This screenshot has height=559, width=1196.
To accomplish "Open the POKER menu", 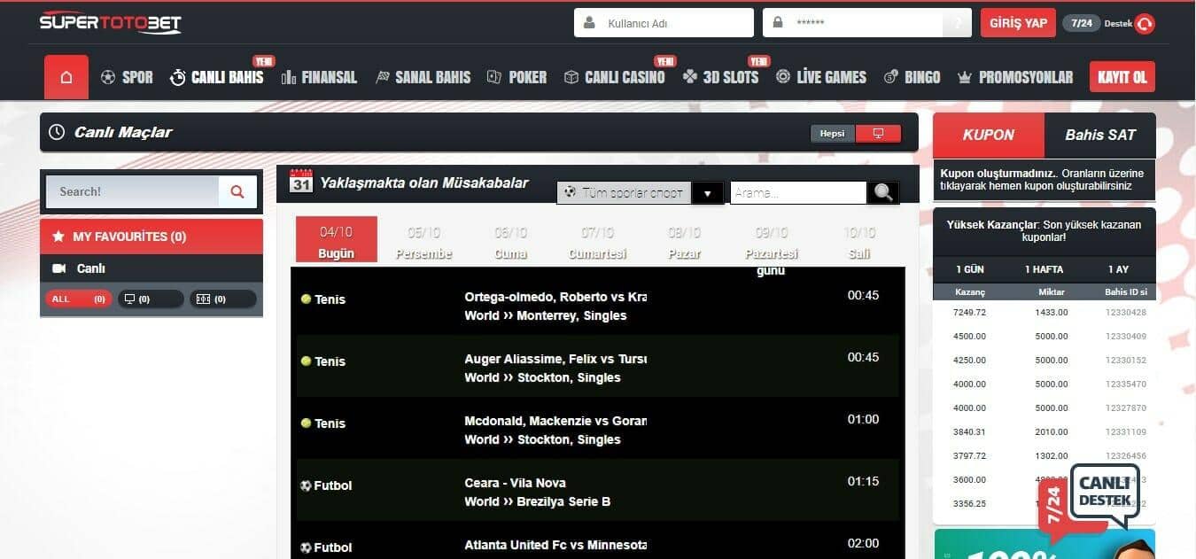I will tap(516, 77).
